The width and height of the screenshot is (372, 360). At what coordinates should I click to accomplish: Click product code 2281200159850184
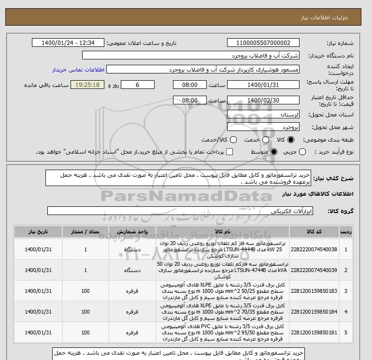pyautogui.click(x=314, y=312)
